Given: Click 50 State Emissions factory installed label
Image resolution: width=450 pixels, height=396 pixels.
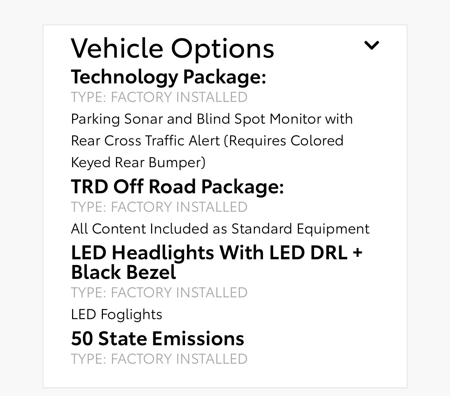Looking at the screenshot, I should pyautogui.click(x=159, y=359).
